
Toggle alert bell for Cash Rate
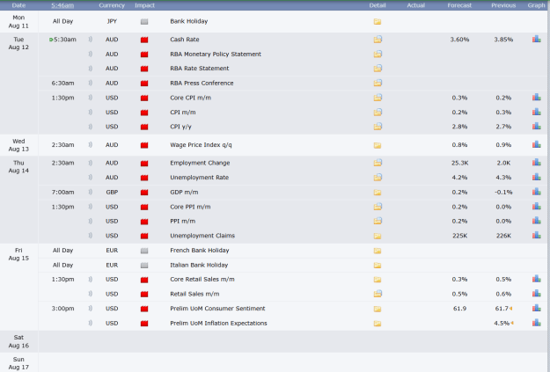90,40
